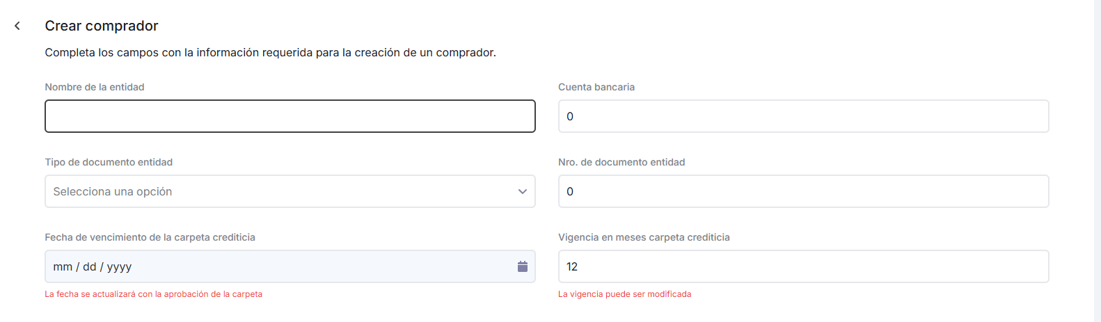The image size is (1101, 322).
Task: Click the 'Fecha de vencimiento de la carpeta crediticia' label
Action: [x=150, y=237]
